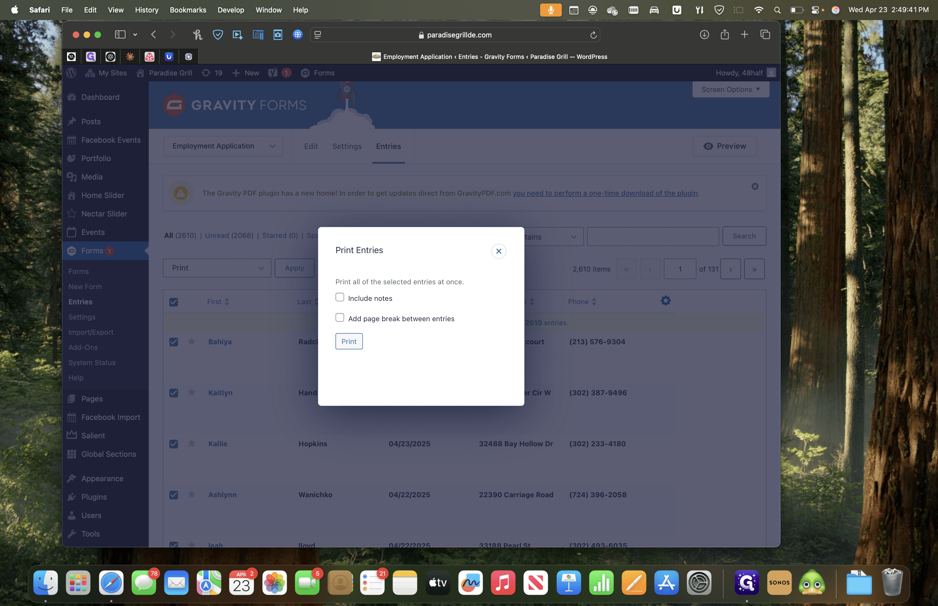Open the Yoast SEO admin bar icon
938x606 pixels.
pyautogui.click(x=272, y=73)
